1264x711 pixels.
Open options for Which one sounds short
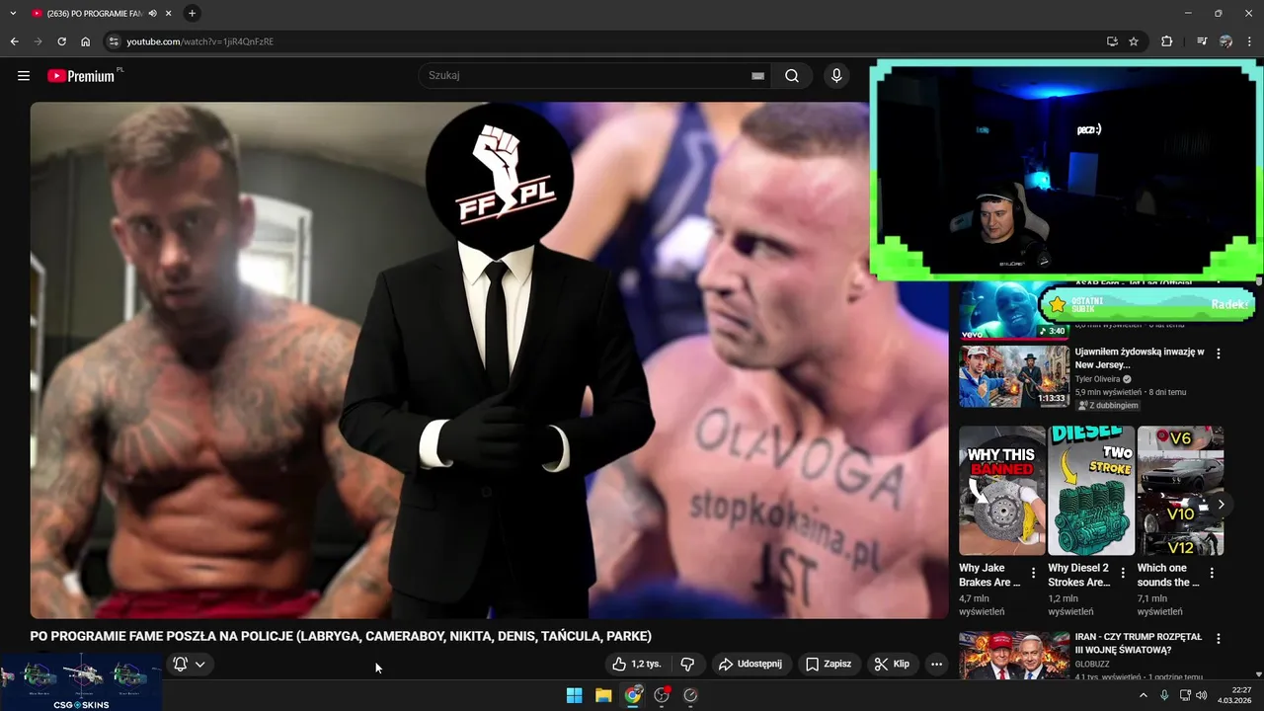[1212, 573]
